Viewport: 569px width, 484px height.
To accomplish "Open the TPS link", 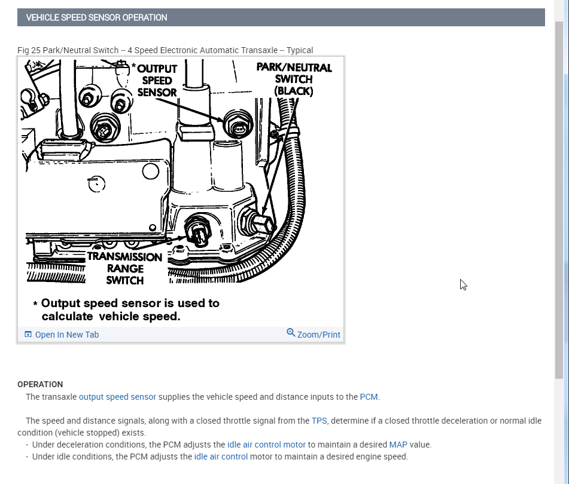I will click(320, 421).
